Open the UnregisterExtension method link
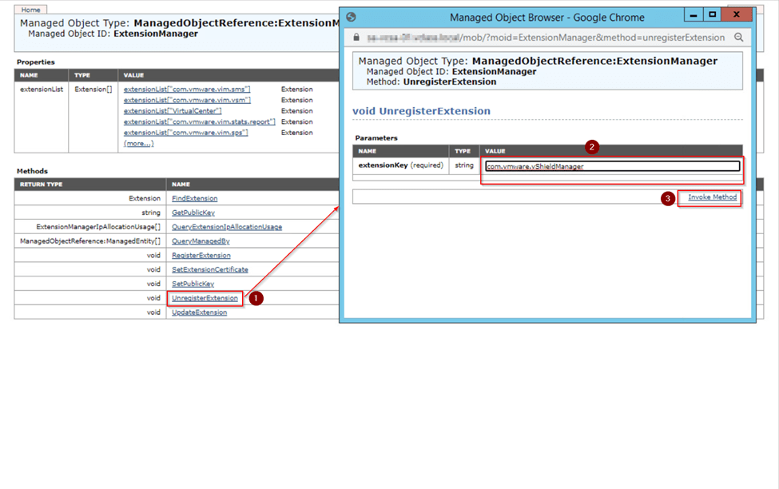The image size is (779, 489). [x=205, y=298]
